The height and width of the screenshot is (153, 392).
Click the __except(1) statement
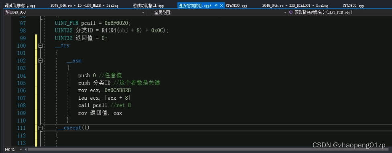tap(73, 128)
